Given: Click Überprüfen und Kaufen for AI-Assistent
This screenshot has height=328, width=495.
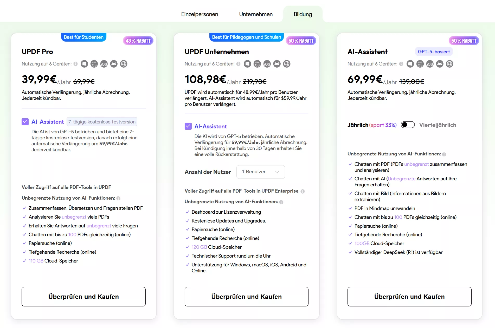Looking at the screenshot, I should click(409, 297).
